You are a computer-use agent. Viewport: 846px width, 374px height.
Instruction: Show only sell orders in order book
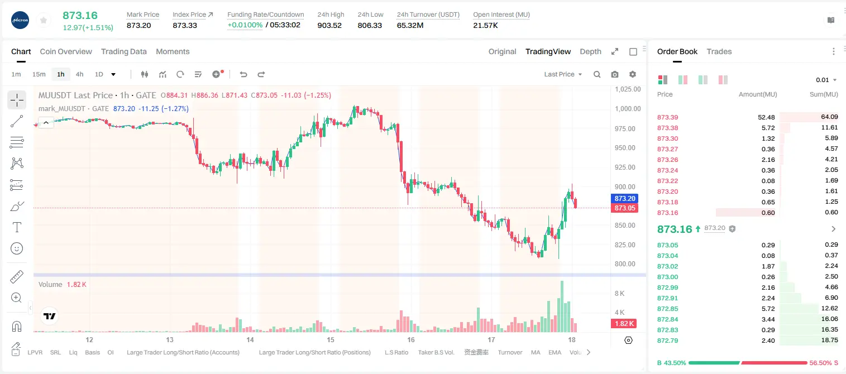[723, 80]
